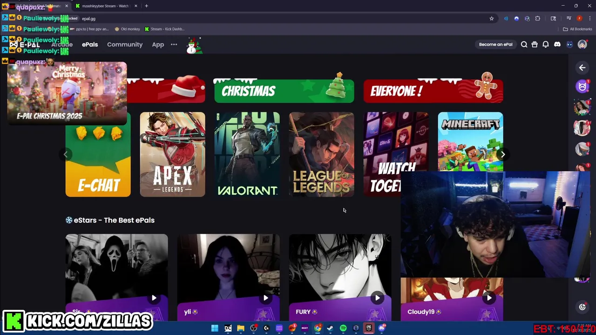Select the Apex Legends category card
Image resolution: width=596 pixels, height=335 pixels.
[172, 154]
